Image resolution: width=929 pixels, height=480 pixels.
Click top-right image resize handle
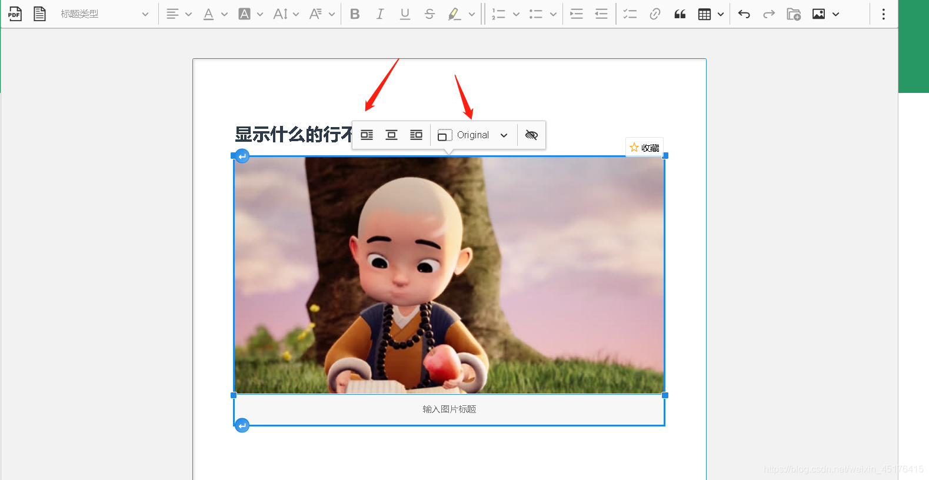pyautogui.click(x=665, y=155)
